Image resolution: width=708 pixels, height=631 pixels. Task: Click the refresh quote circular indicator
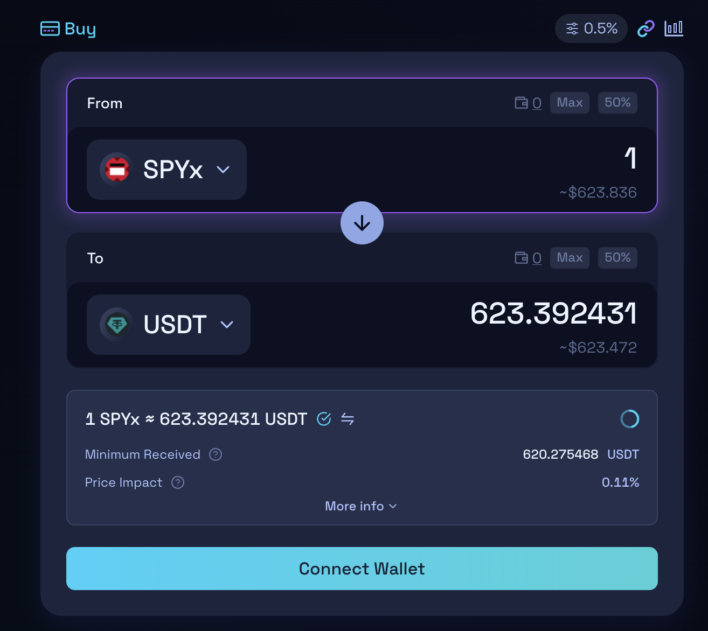(x=630, y=419)
